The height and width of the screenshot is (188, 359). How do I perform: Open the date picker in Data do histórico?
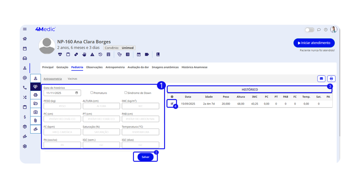coord(77,93)
